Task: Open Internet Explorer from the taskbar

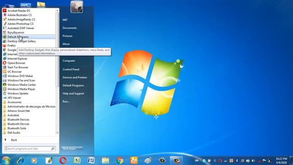Action: pyautogui.click(x=20, y=160)
